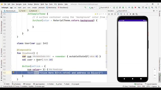161x90 pixels.
Task: Click the emulator toolbar Back triangle icon
Action: tap(124, 14)
